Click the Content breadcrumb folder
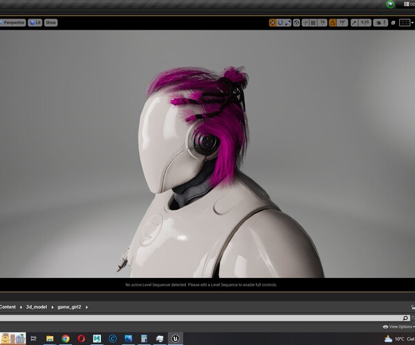The height and width of the screenshot is (345, 415). tap(8, 307)
